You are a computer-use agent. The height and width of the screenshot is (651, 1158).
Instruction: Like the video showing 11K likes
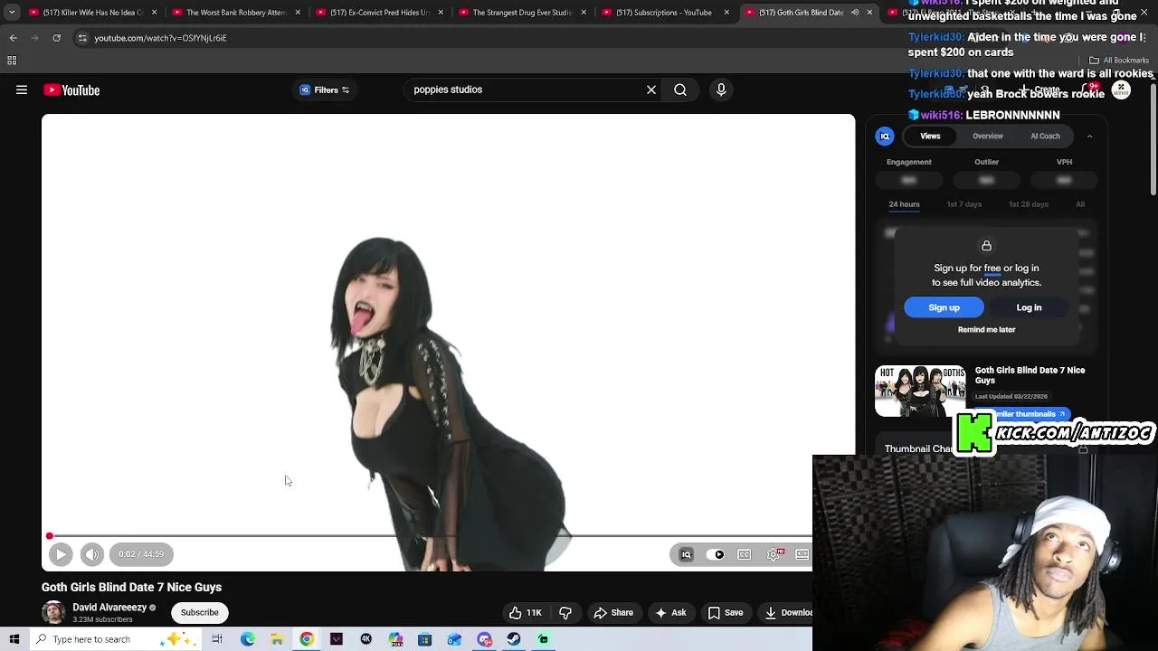525,612
